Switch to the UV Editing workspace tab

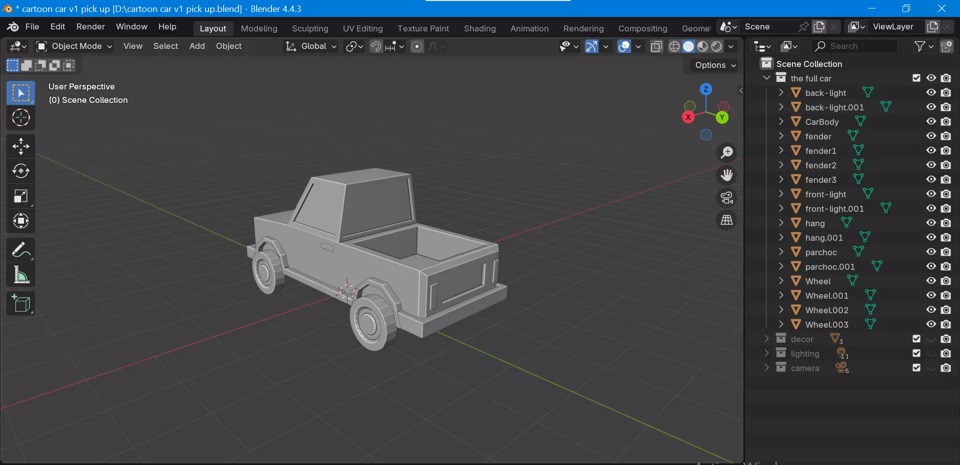point(362,28)
